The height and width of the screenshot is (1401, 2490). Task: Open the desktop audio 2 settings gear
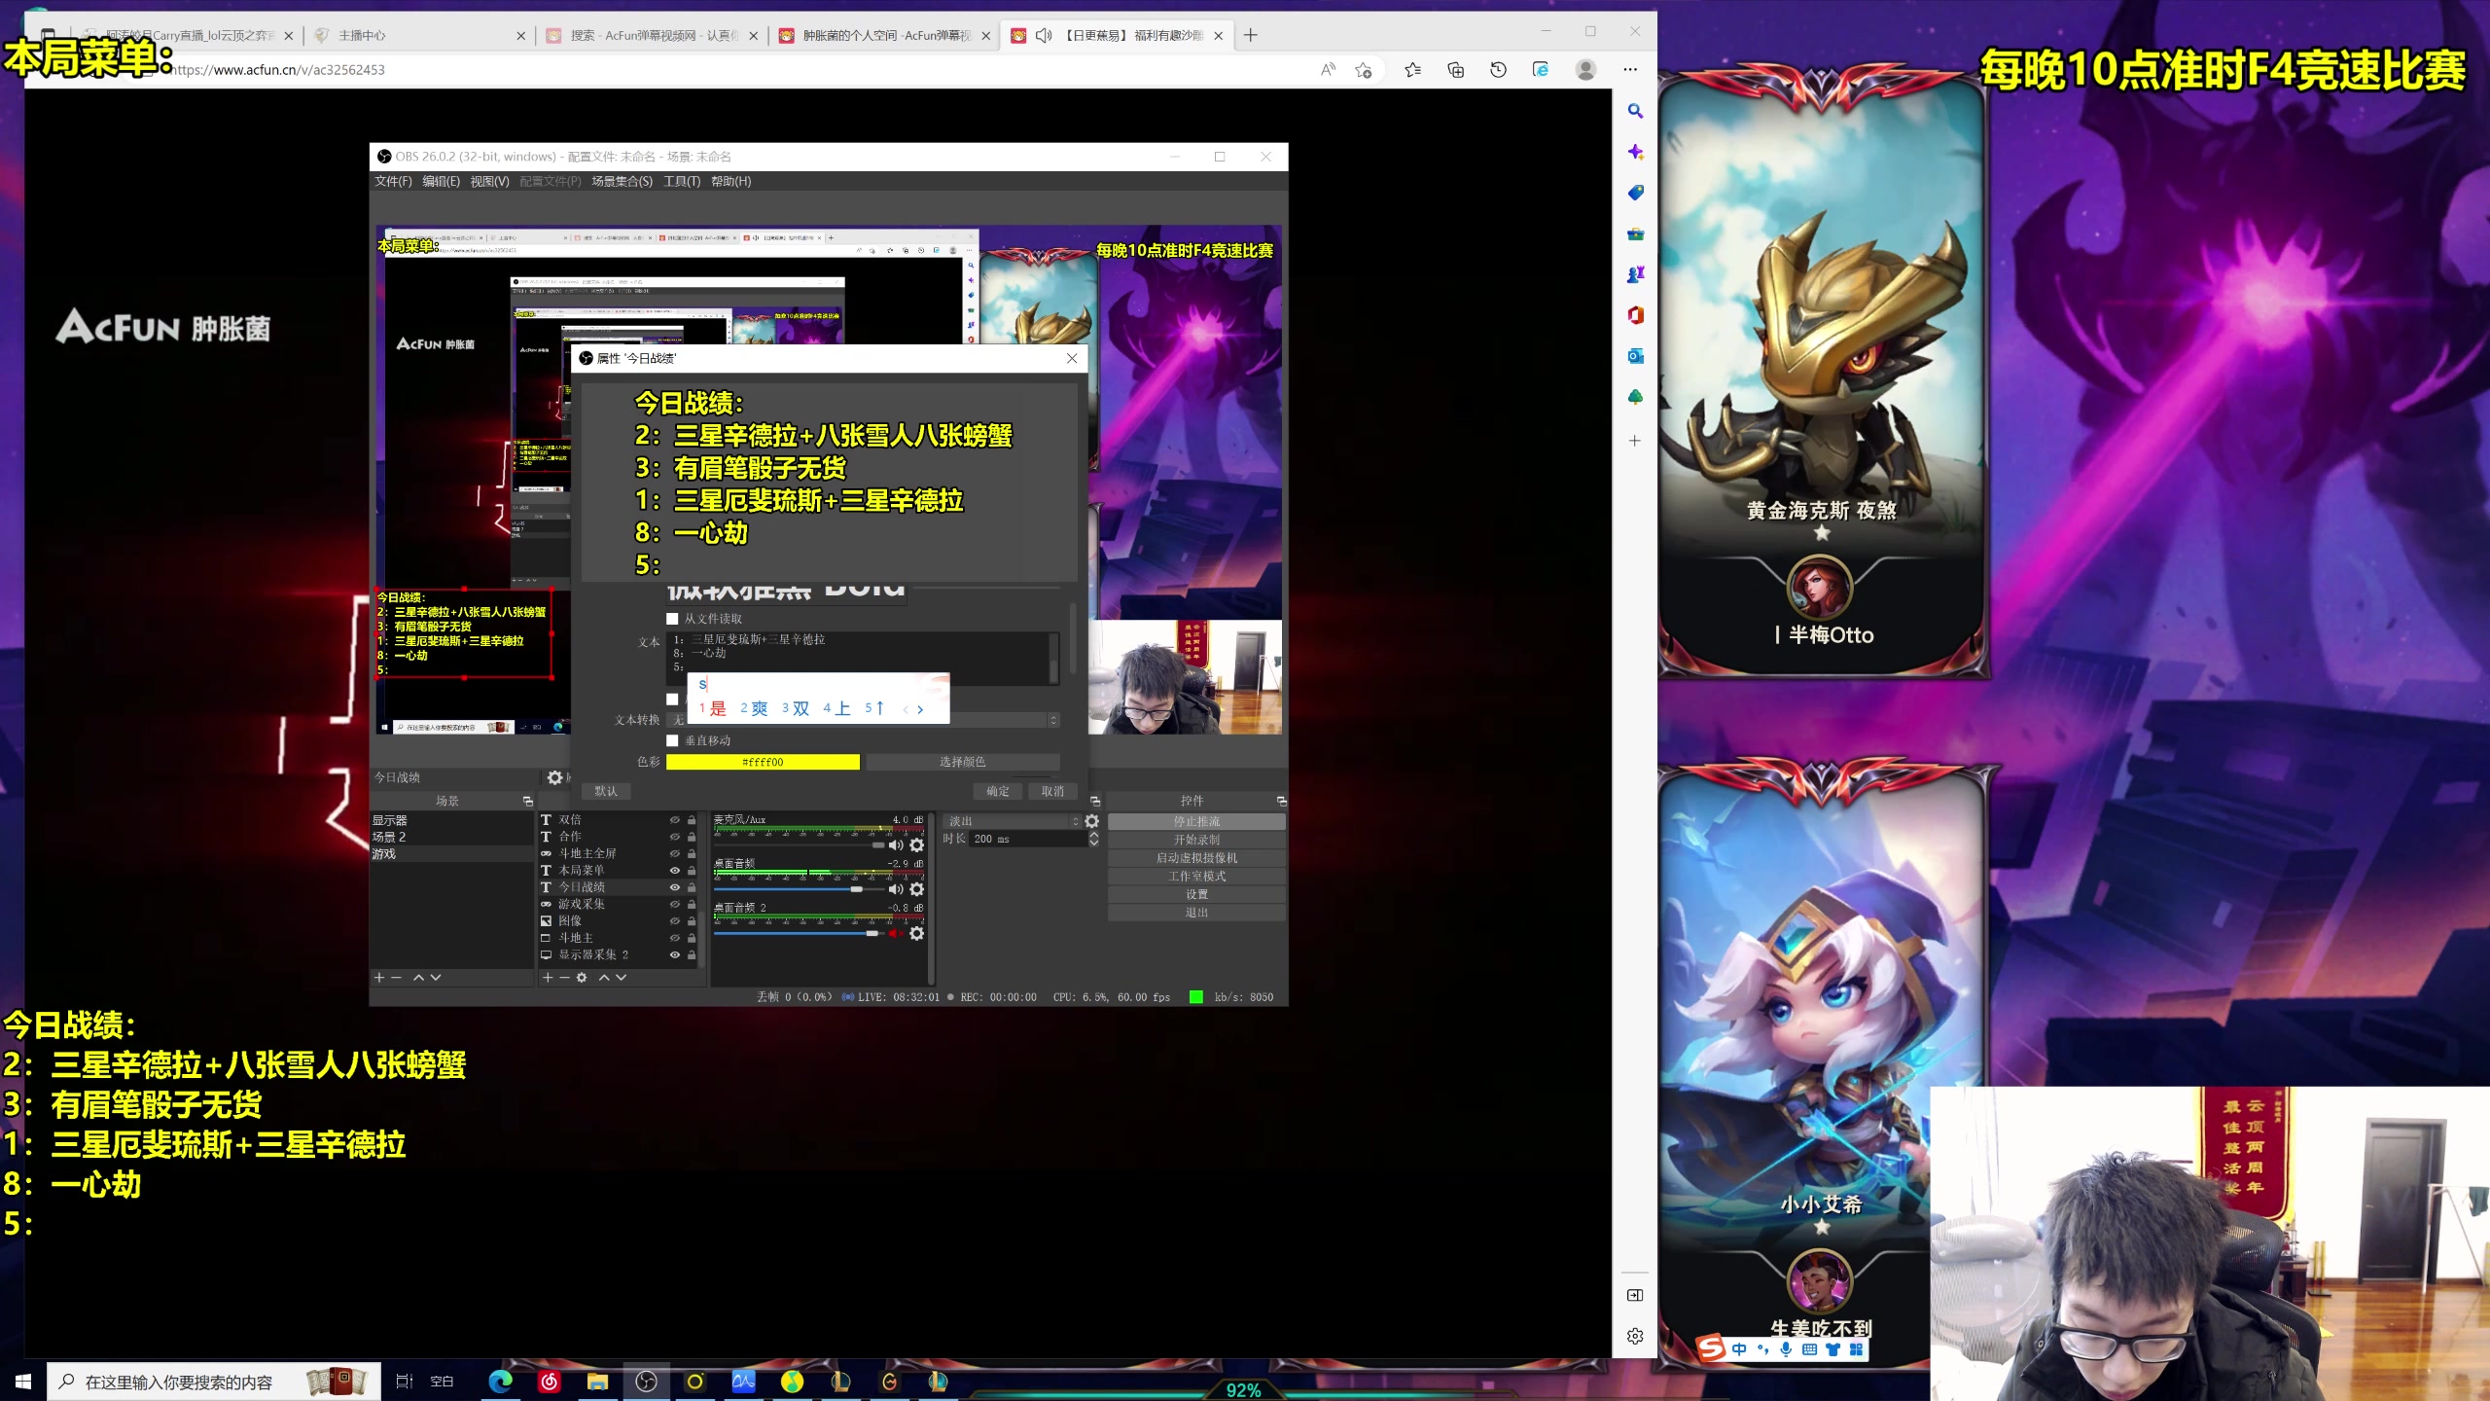916,934
